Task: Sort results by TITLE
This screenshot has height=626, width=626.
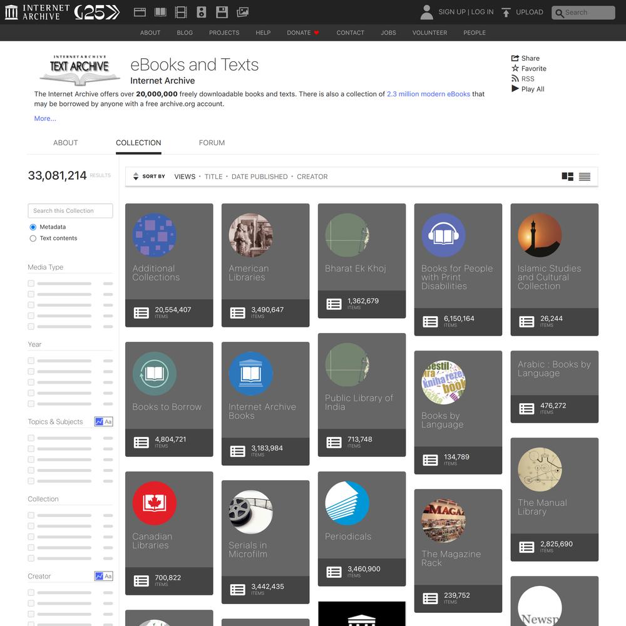Action: click(x=213, y=177)
